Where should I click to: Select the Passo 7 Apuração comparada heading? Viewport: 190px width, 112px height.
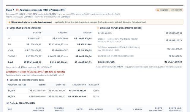coord(36,10)
